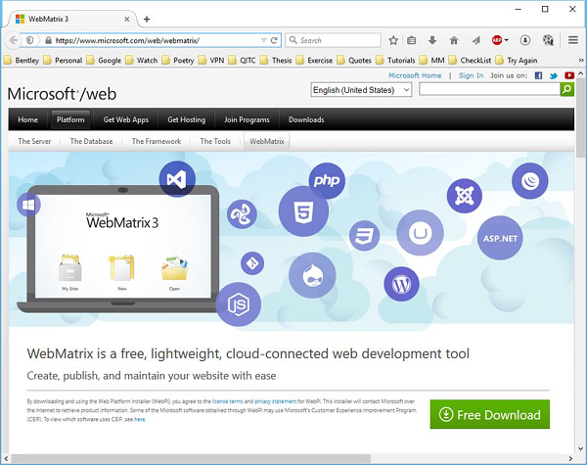
Task: Open the Firefox hamburger menu
Action: tap(573, 40)
